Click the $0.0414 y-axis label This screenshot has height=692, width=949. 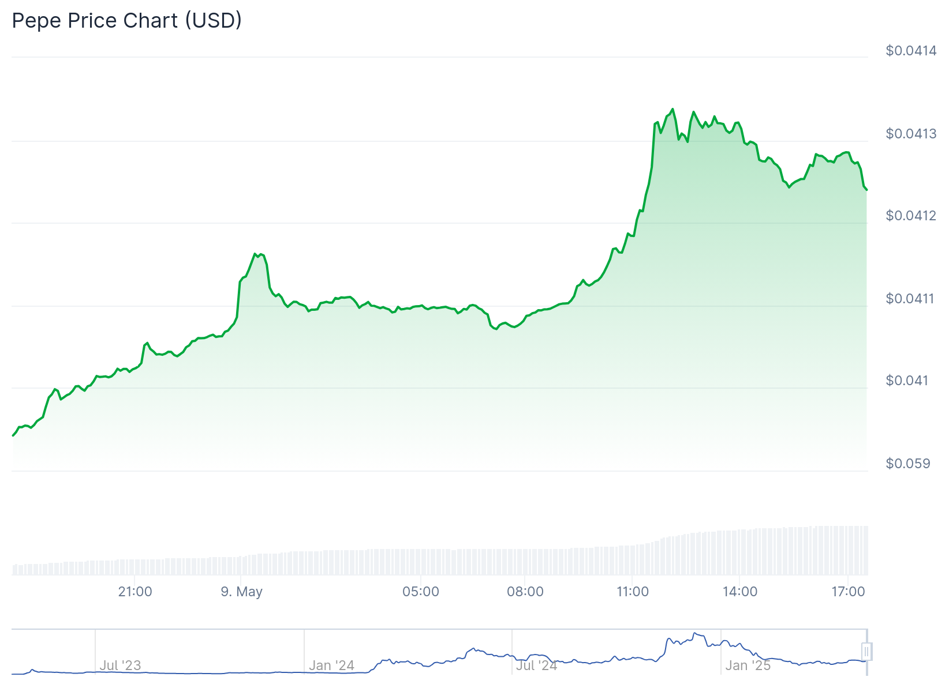[x=911, y=51]
